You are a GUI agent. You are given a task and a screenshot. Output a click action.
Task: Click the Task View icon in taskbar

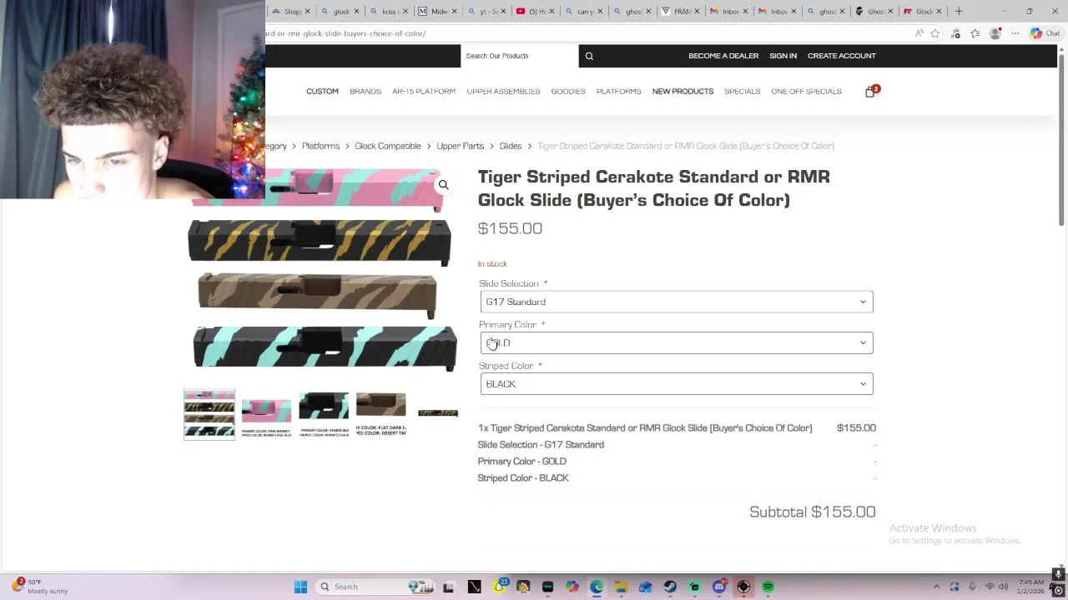448,587
